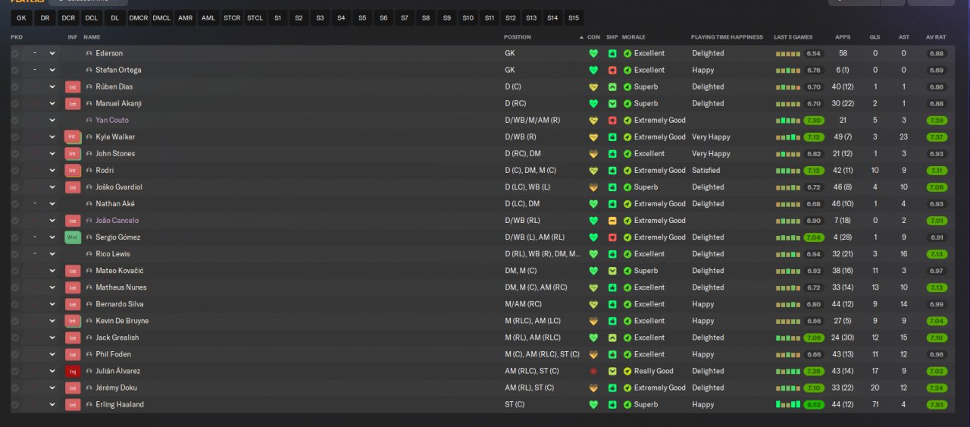Click Phil Foden's orange condition heart icon

pos(593,354)
